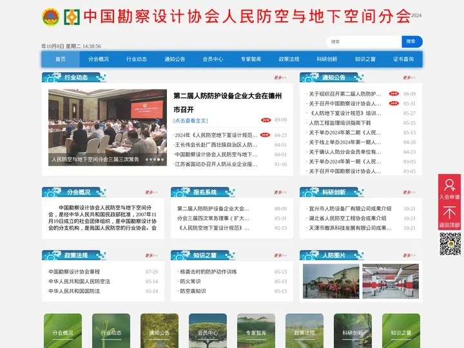
Task: Open notice 关于线上举办2024年第一期人…
Action: point(345,142)
